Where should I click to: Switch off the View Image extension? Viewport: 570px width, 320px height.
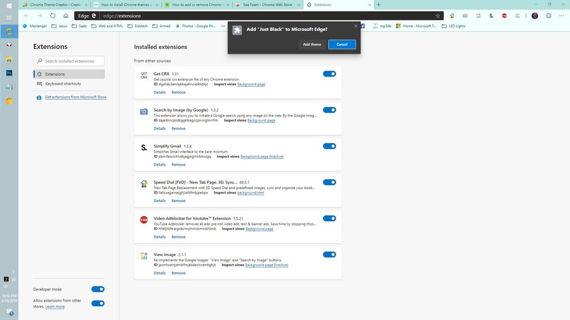(x=329, y=255)
